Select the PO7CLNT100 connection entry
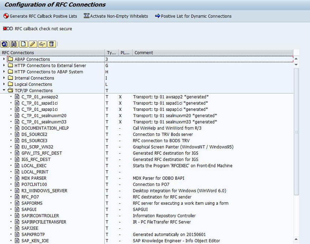Image resolution: width=310 pixels, height=244 pixels. (x=34, y=185)
